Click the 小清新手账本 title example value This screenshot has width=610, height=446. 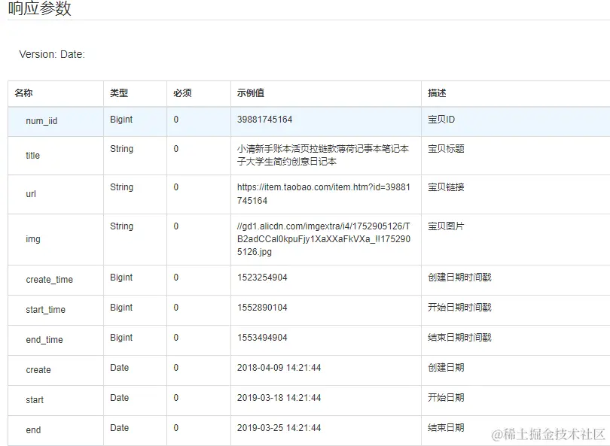(x=323, y=155)
